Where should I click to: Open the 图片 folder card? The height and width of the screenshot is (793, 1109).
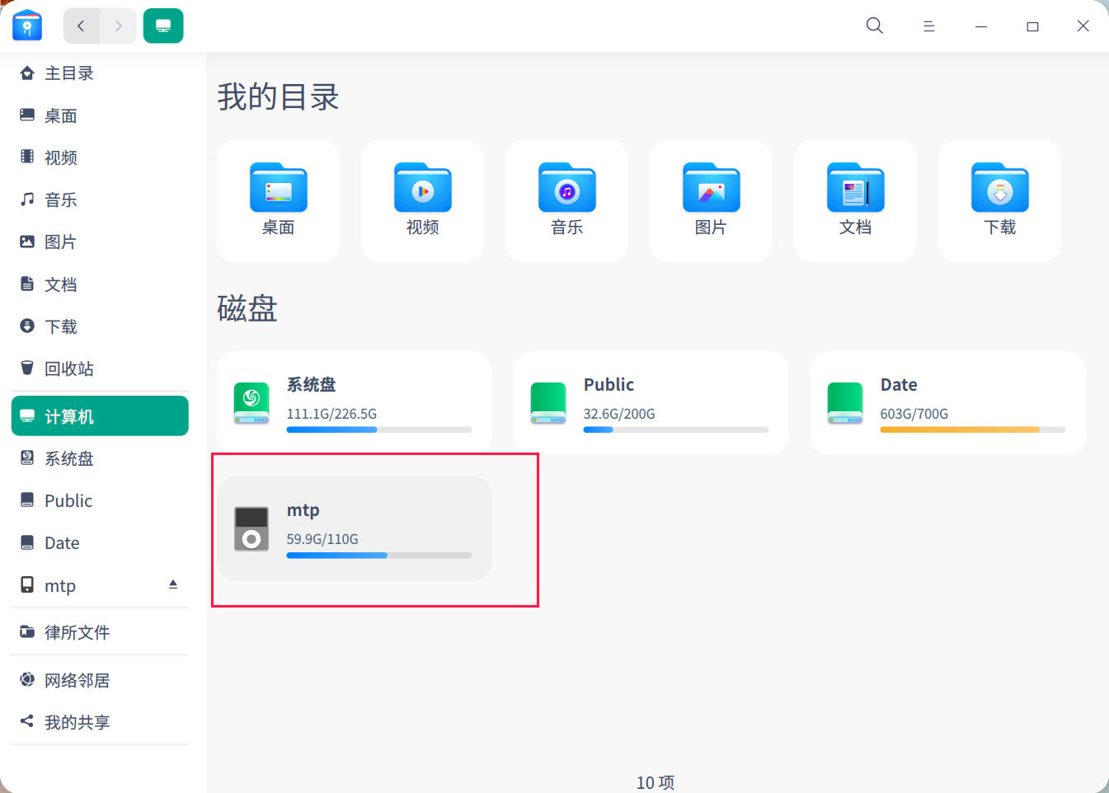(712, 200)
